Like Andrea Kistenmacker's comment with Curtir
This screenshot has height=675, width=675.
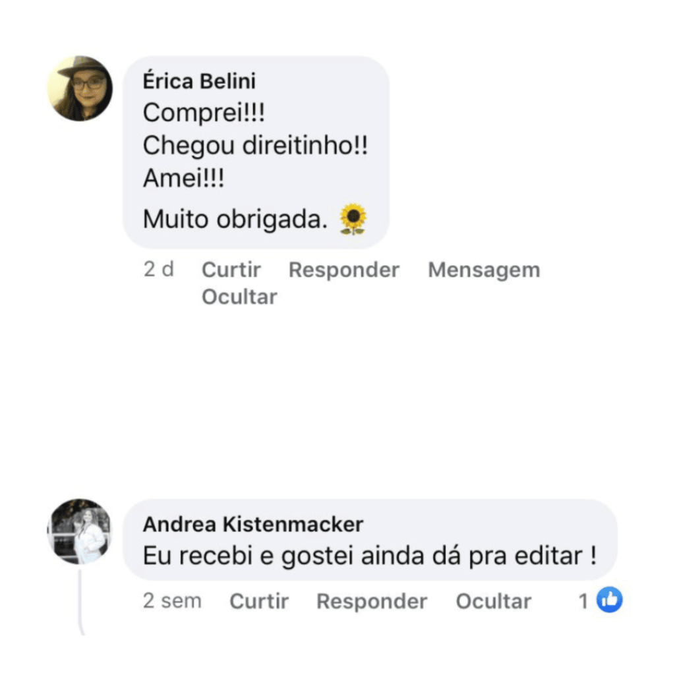pyautogui.click(x=259, y=601)
